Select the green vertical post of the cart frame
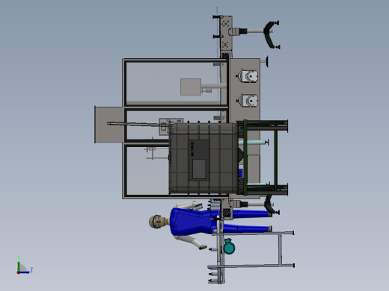 [245, 157]
